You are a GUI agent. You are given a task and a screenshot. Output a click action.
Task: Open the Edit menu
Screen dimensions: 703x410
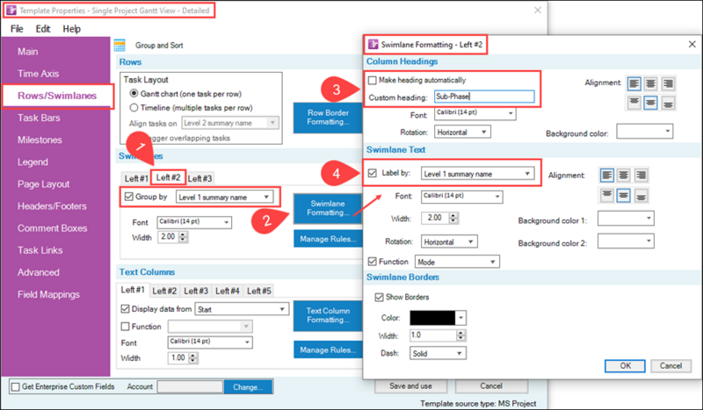tap(43, 29)
